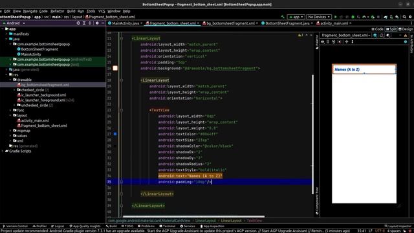414x233 pixels.
Task: Open fragment_bottom_sheet.xml preview file dropdown
Action: 346,36
